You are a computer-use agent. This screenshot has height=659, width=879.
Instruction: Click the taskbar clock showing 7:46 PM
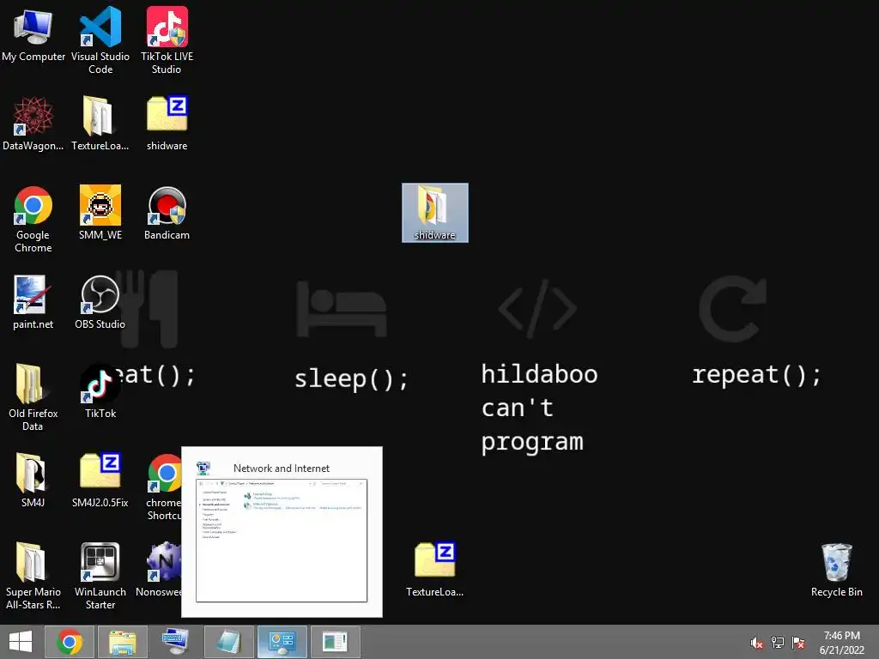click(x=841, y=643)
